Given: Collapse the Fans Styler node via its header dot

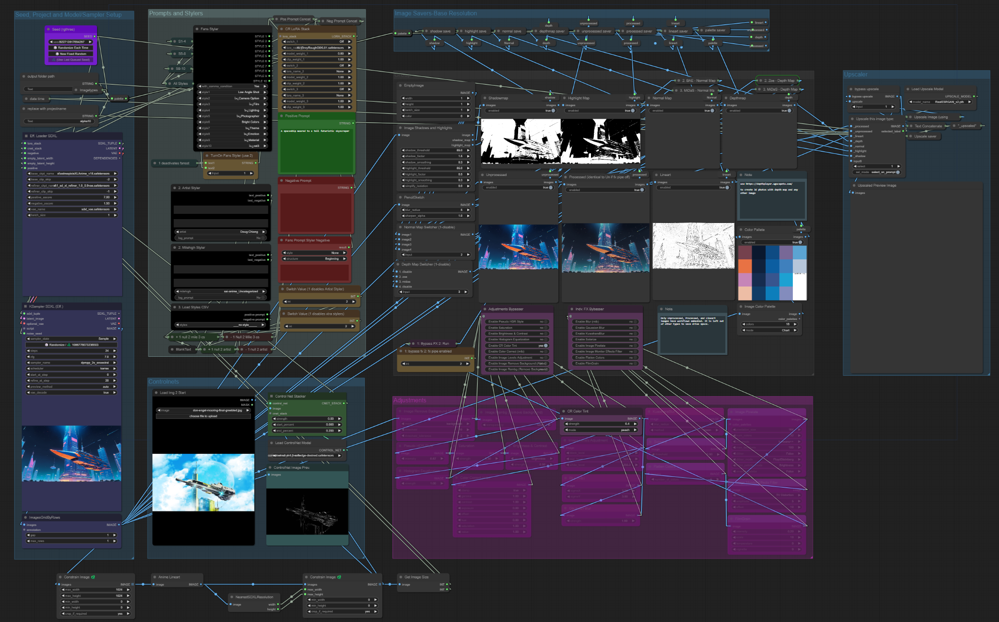Looking at the screenshot, I should [x=196, y=29].
